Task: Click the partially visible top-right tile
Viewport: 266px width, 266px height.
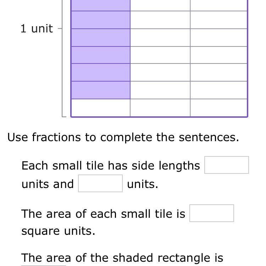Action: pos(218,5)
